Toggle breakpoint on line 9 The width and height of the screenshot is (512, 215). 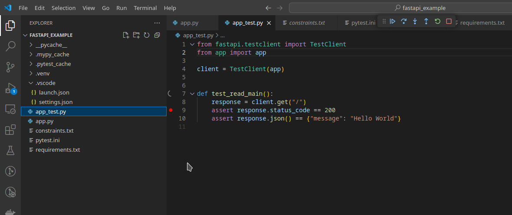[x=171, y=110]
